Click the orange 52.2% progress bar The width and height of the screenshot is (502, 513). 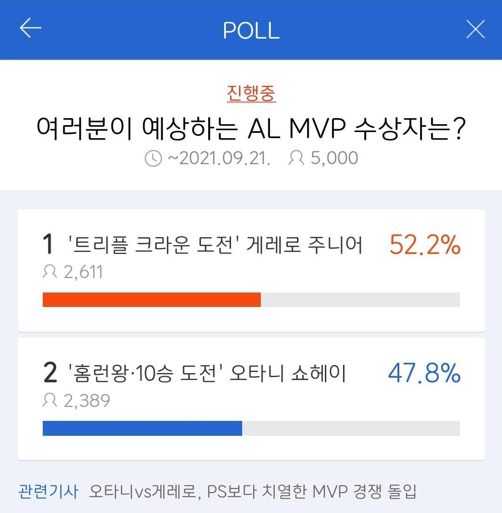[152, 300]
